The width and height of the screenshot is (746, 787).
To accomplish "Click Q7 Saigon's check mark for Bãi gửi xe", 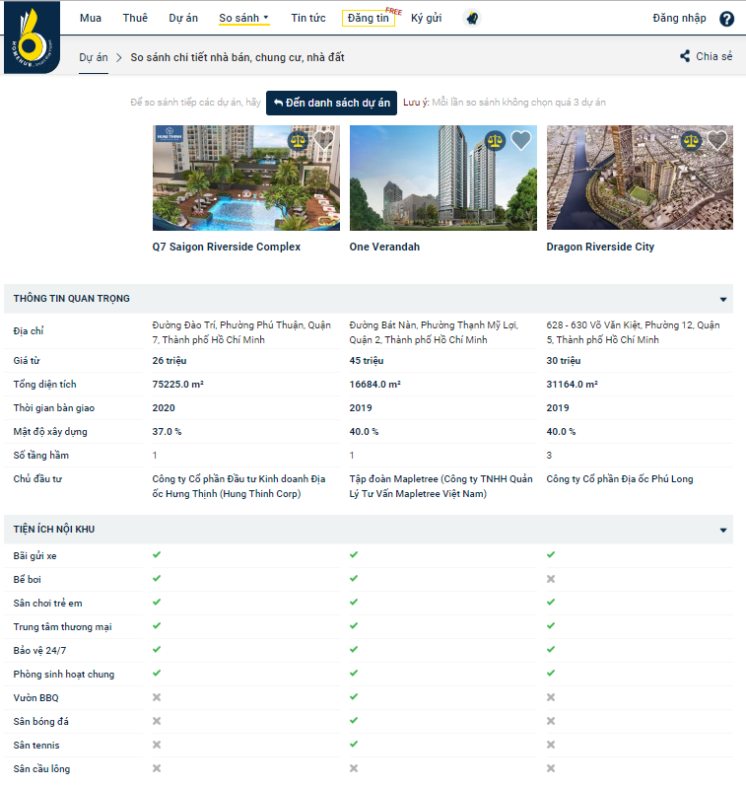I will [x=157, y=554].
